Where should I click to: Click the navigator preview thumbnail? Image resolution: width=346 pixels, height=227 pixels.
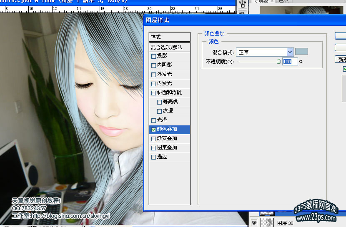pyautogui.click(x=301, y=10)
